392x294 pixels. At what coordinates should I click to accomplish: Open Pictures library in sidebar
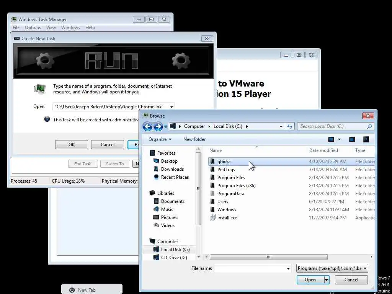pyautogui.click(x=169, y=217)
